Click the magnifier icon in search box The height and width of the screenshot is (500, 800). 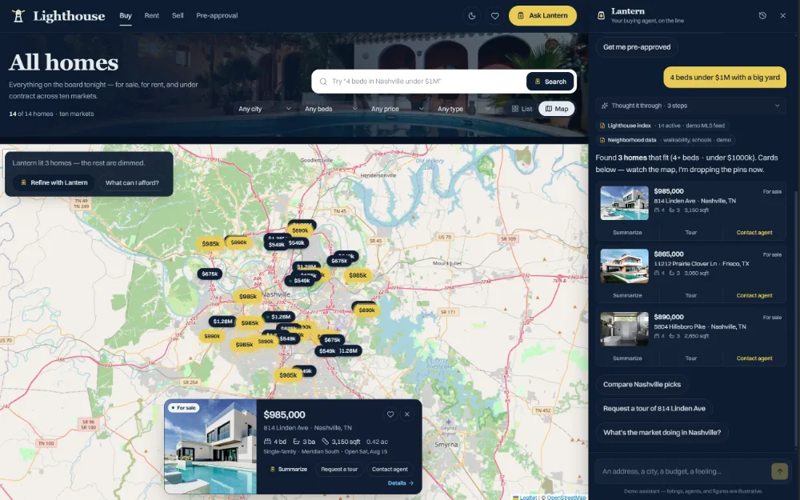coord(323,82)
